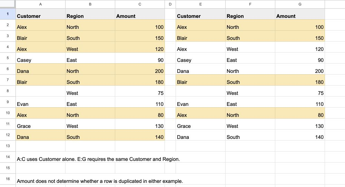The image size is (345, 187).
Task: Select cell E12 containing Dana
Action: (200, 135)
